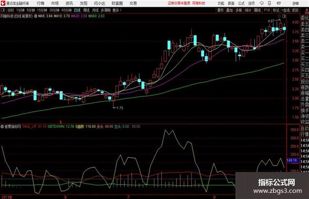Open the 行情 menu

pyautogui.click(x=41, y=3)
